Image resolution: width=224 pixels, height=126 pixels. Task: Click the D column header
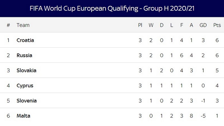[x=162, y=25]
